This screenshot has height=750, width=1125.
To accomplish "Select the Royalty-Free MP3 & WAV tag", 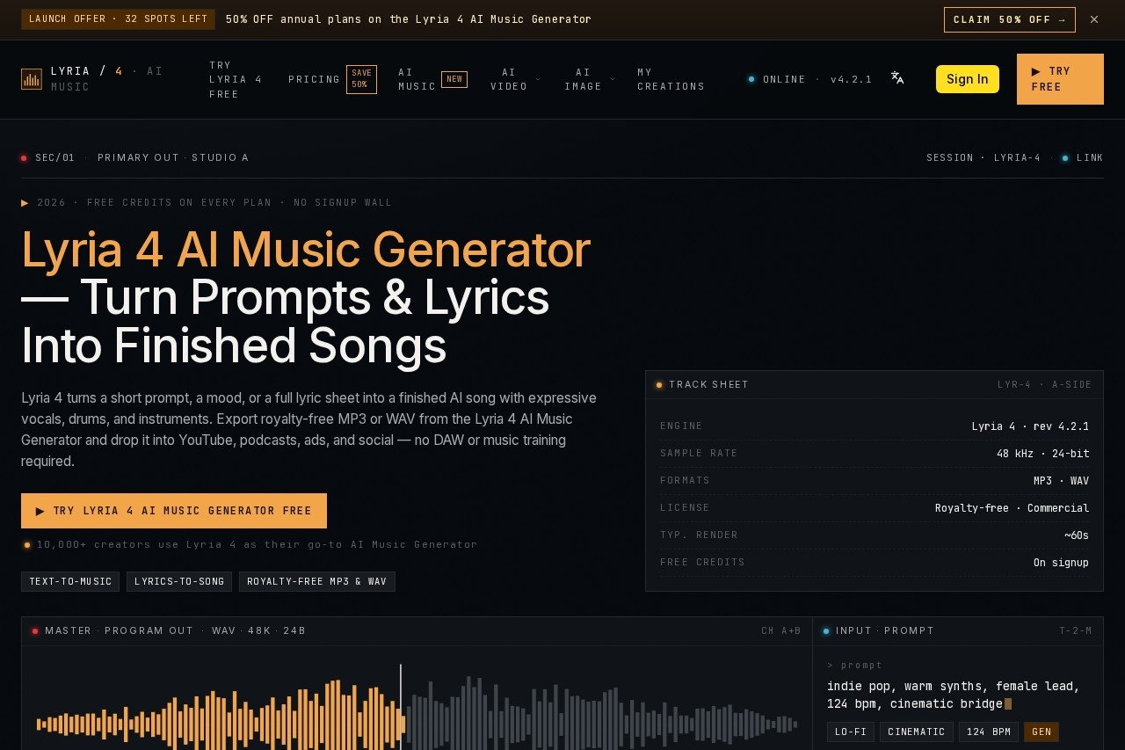I will [x=317, y=581].
